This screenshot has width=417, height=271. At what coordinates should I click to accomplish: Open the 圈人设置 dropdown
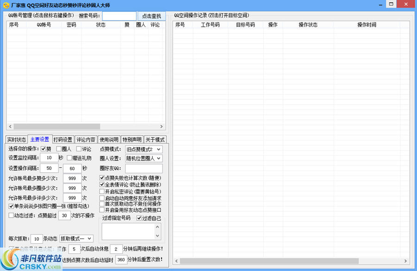tap(144, 158)
